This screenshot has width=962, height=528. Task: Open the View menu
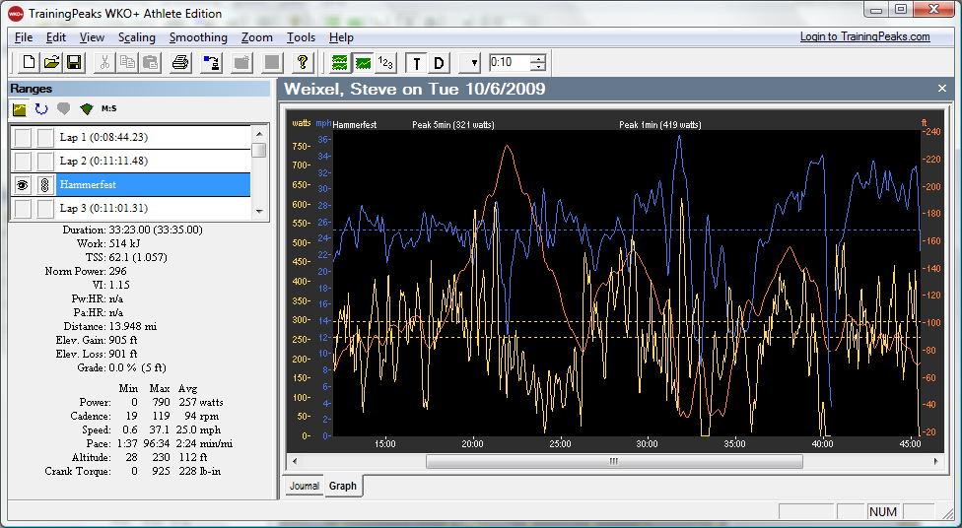(x=92, y=37)
